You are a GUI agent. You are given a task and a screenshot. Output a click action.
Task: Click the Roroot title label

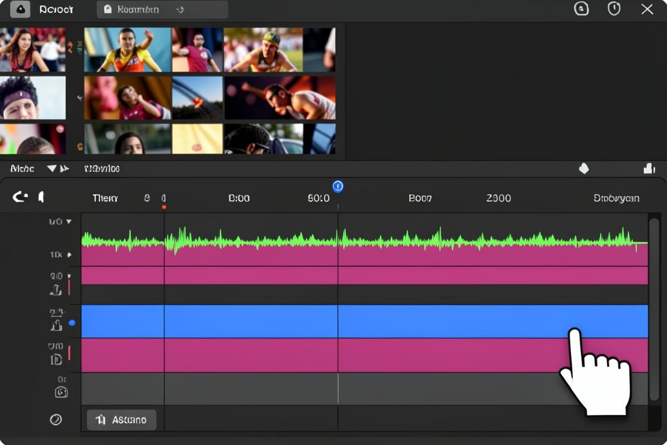56,9
